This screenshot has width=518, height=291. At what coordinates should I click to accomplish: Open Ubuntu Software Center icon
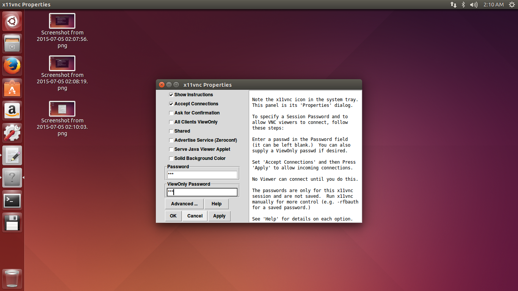click(x=13, y=88)
